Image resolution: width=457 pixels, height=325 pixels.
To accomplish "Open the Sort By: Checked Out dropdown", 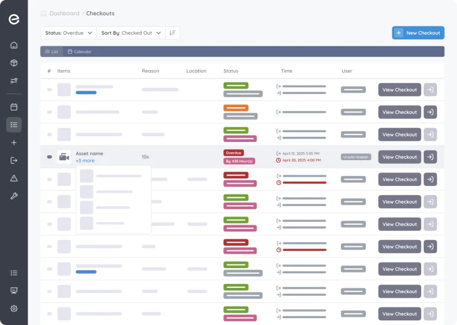I will point(131,33).
